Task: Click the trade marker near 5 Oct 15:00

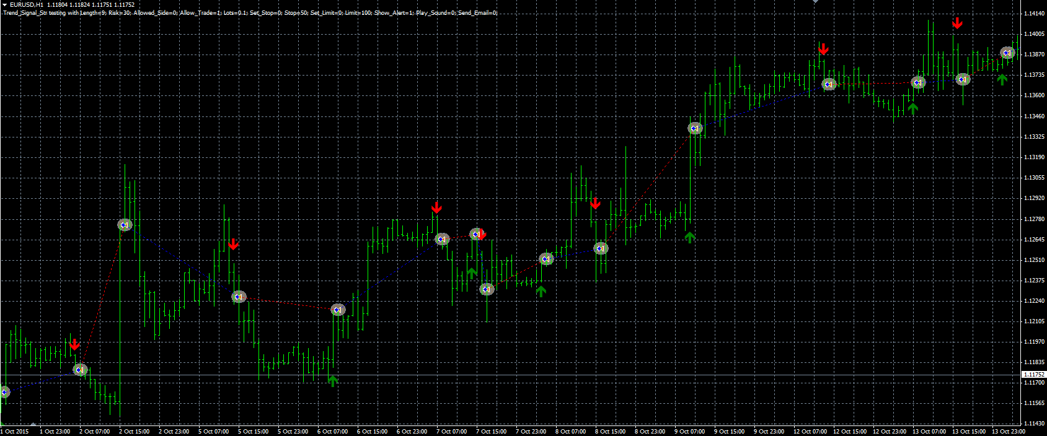Action: pos(239,297)
